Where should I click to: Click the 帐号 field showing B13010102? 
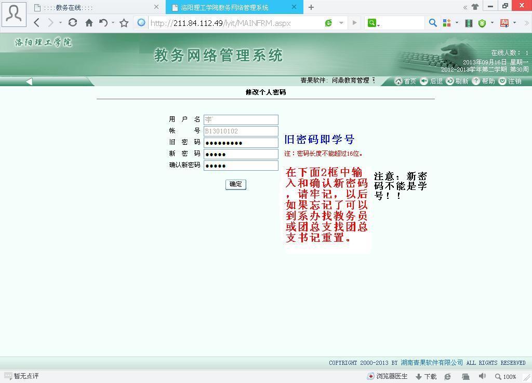tap(241, 131)
